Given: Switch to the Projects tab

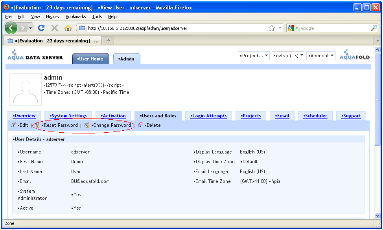Looking at the screenshot, I should [250, 116].
